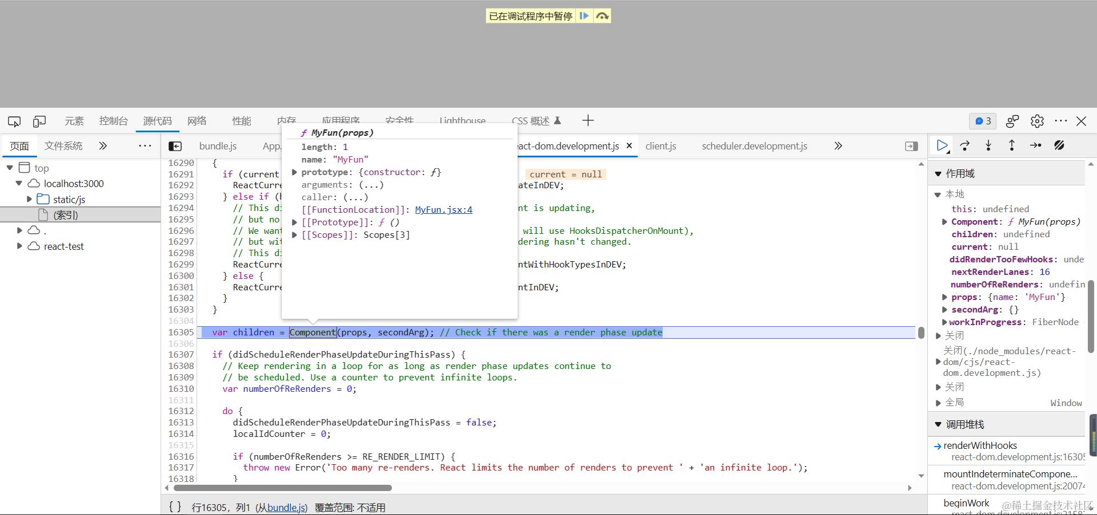Collapse the 调用堆栈 section
This screenshot has width=1097, height=515.
point(938,424)
